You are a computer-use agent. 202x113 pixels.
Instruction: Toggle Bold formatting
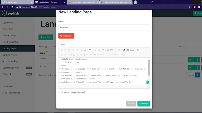coord(61,55)
